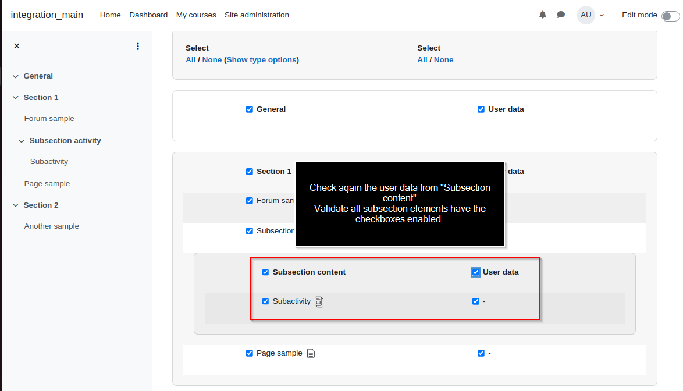Open the messaging speech bubble icon
The width and height of the screenshot is (683, 391).
click(x=561, y=15)
